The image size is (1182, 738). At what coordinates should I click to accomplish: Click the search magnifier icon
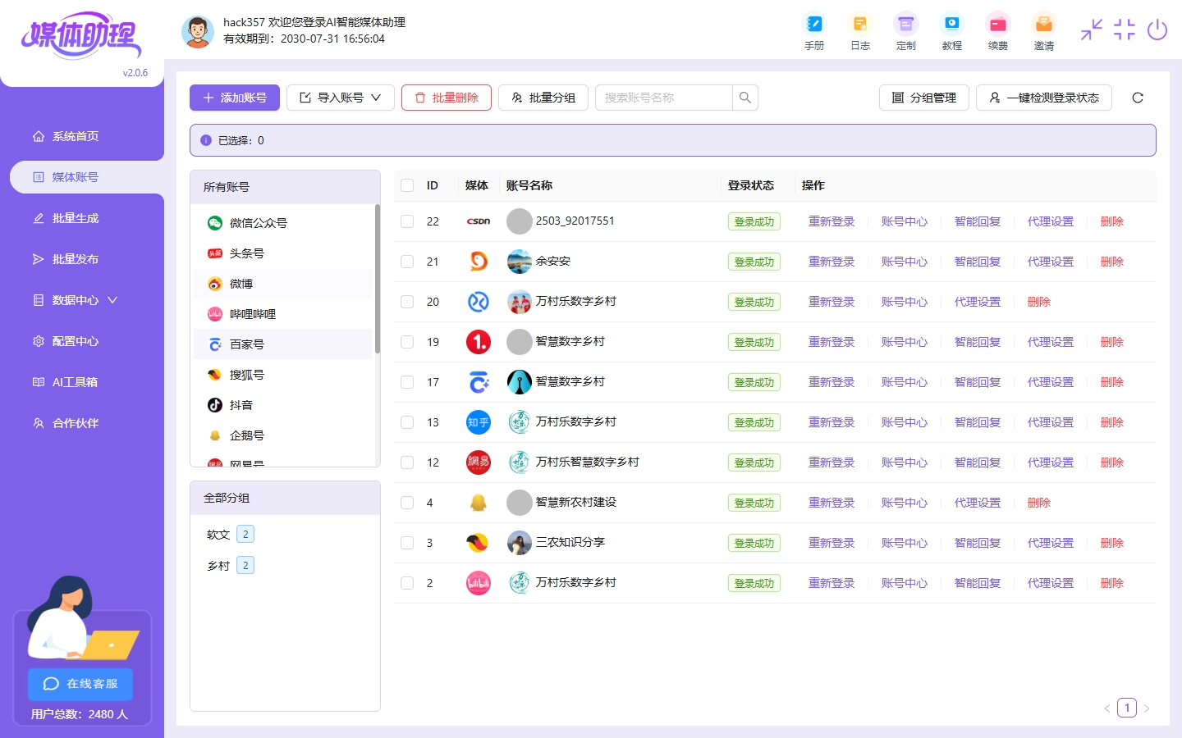click(x=744, y=98)
